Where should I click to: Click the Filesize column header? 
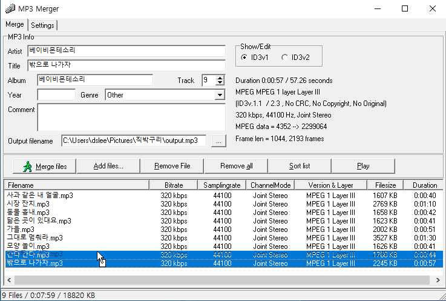pyautogui.click(x=385, y=185)
